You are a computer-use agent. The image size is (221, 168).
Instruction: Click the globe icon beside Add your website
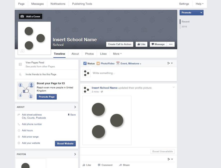coord(19,143)
